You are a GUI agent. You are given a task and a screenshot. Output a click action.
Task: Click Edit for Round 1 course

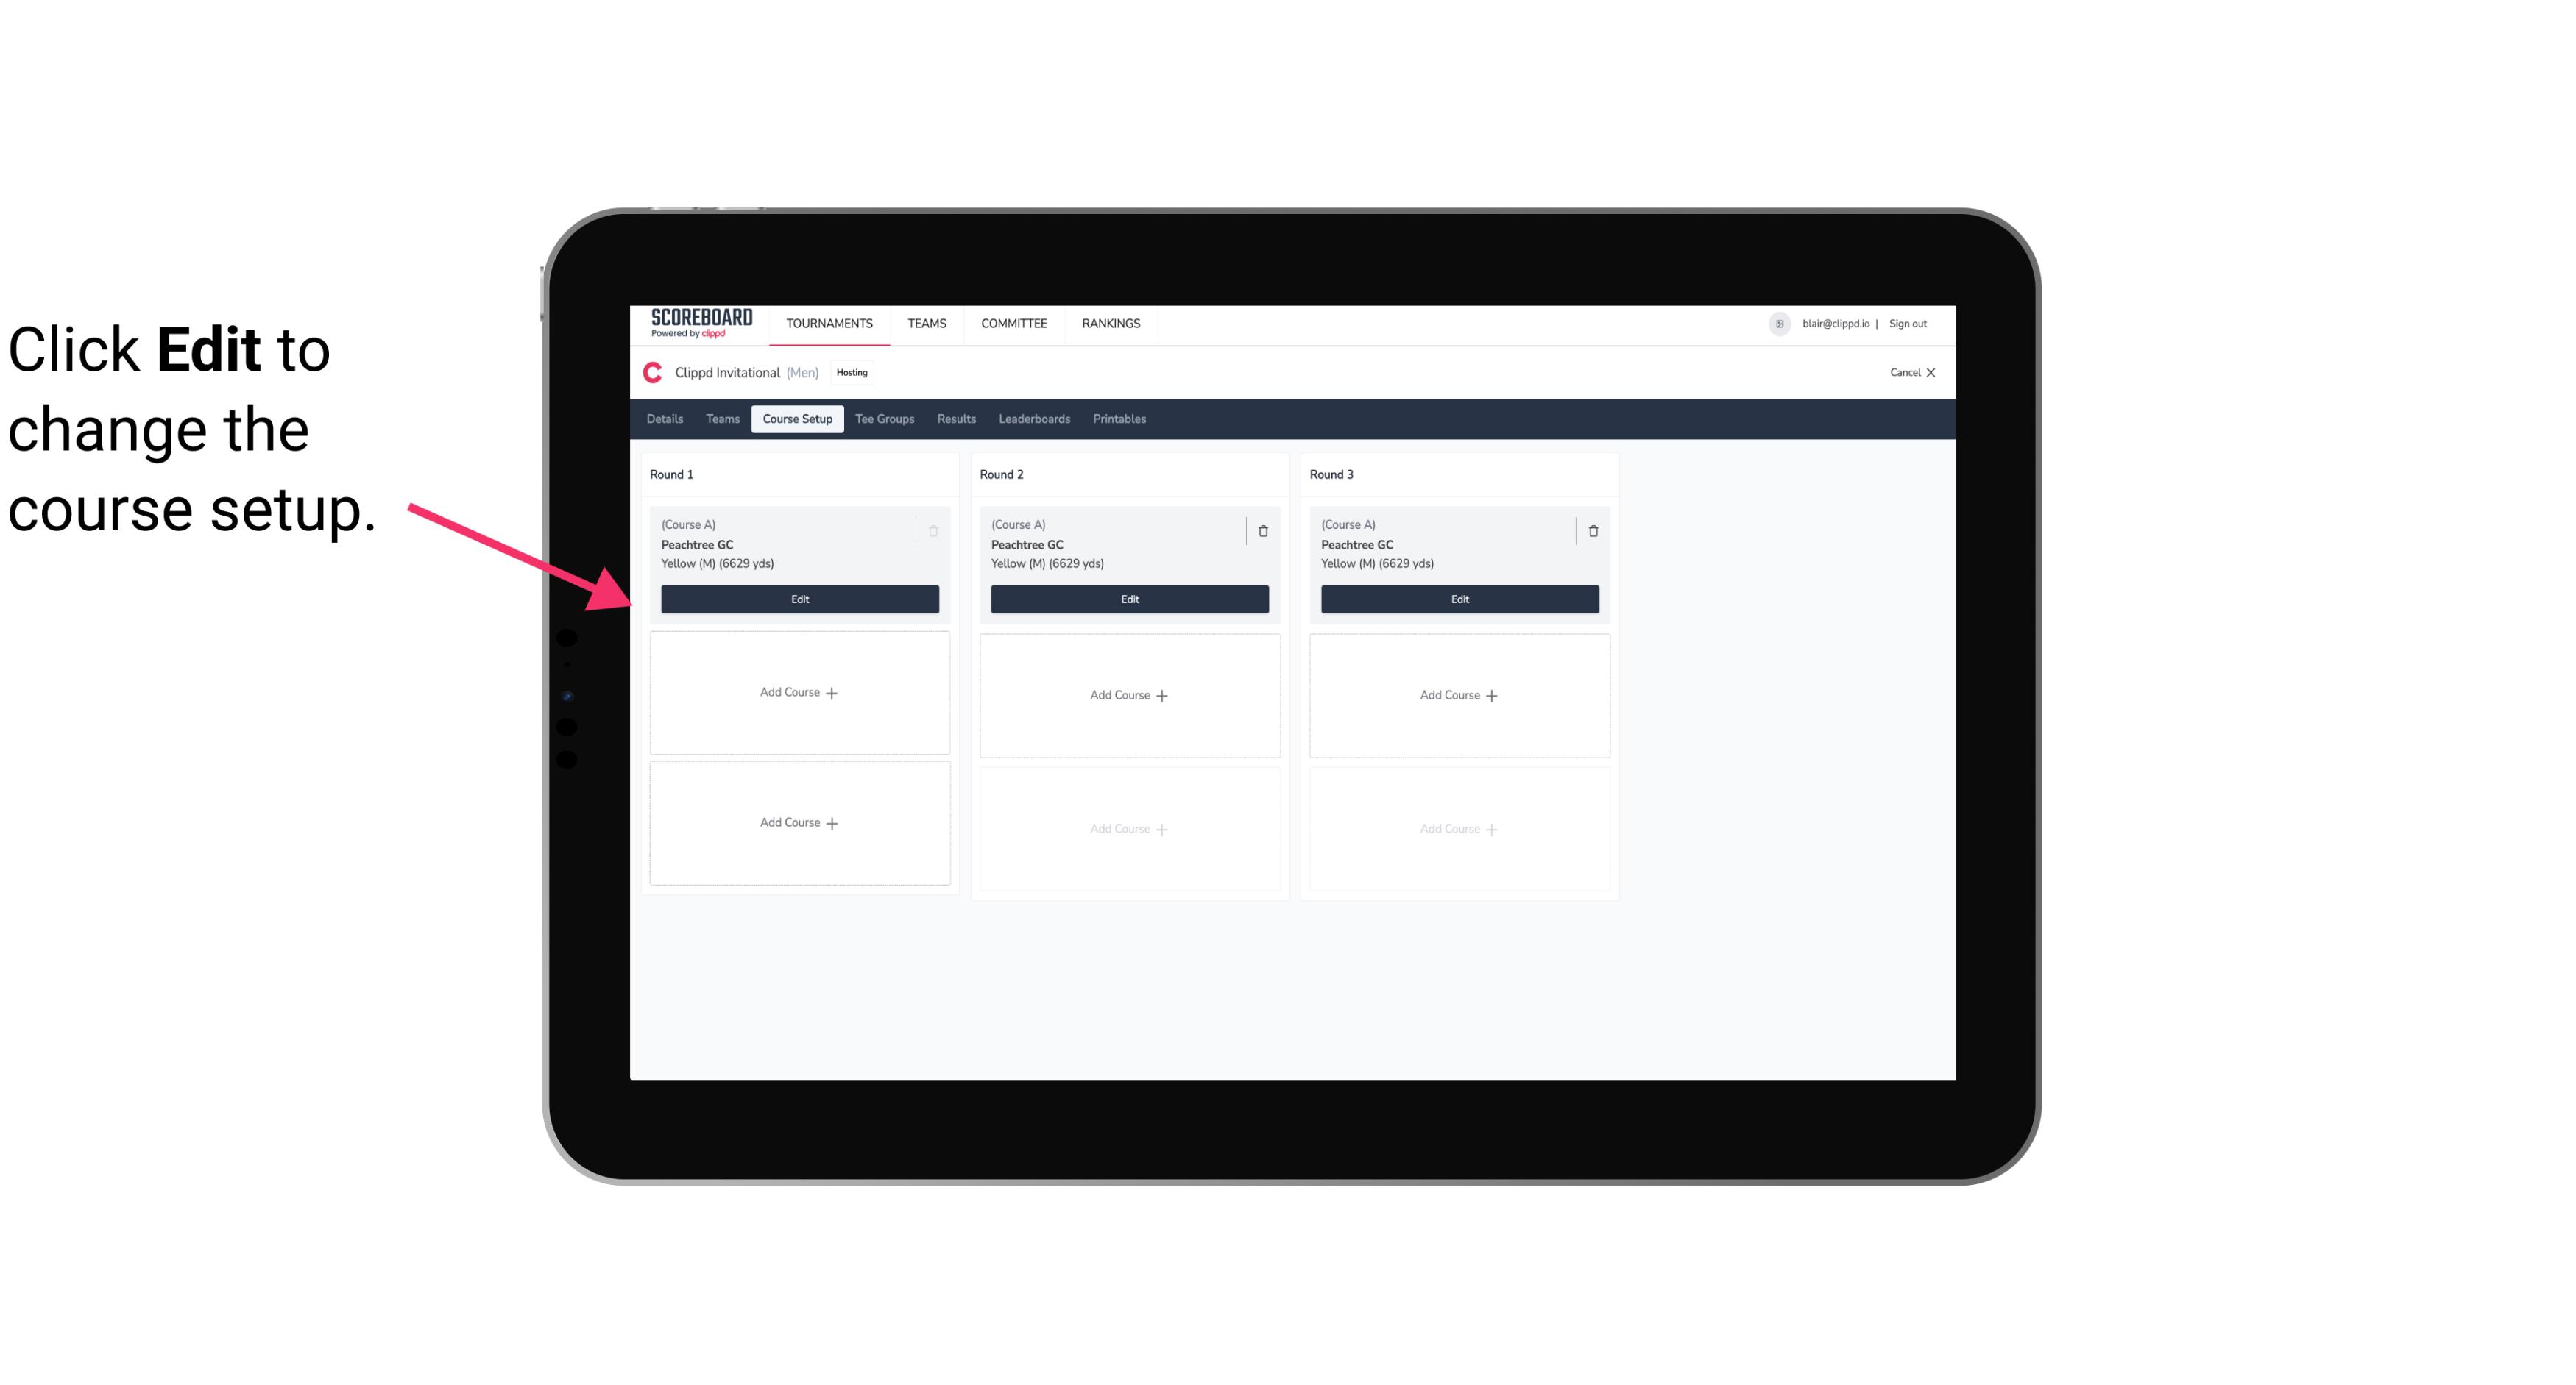click(799, 597)
